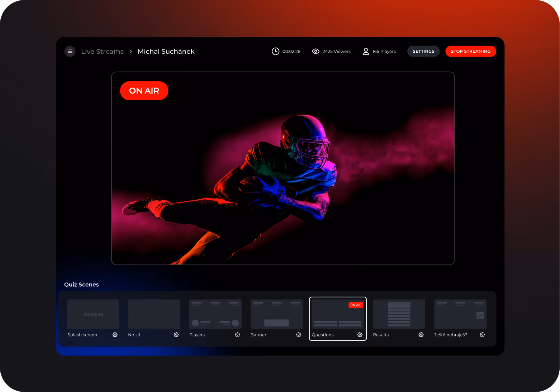Go back to Live Streams
The width and height of the screenshot is (560, 392).
point(102,51)
